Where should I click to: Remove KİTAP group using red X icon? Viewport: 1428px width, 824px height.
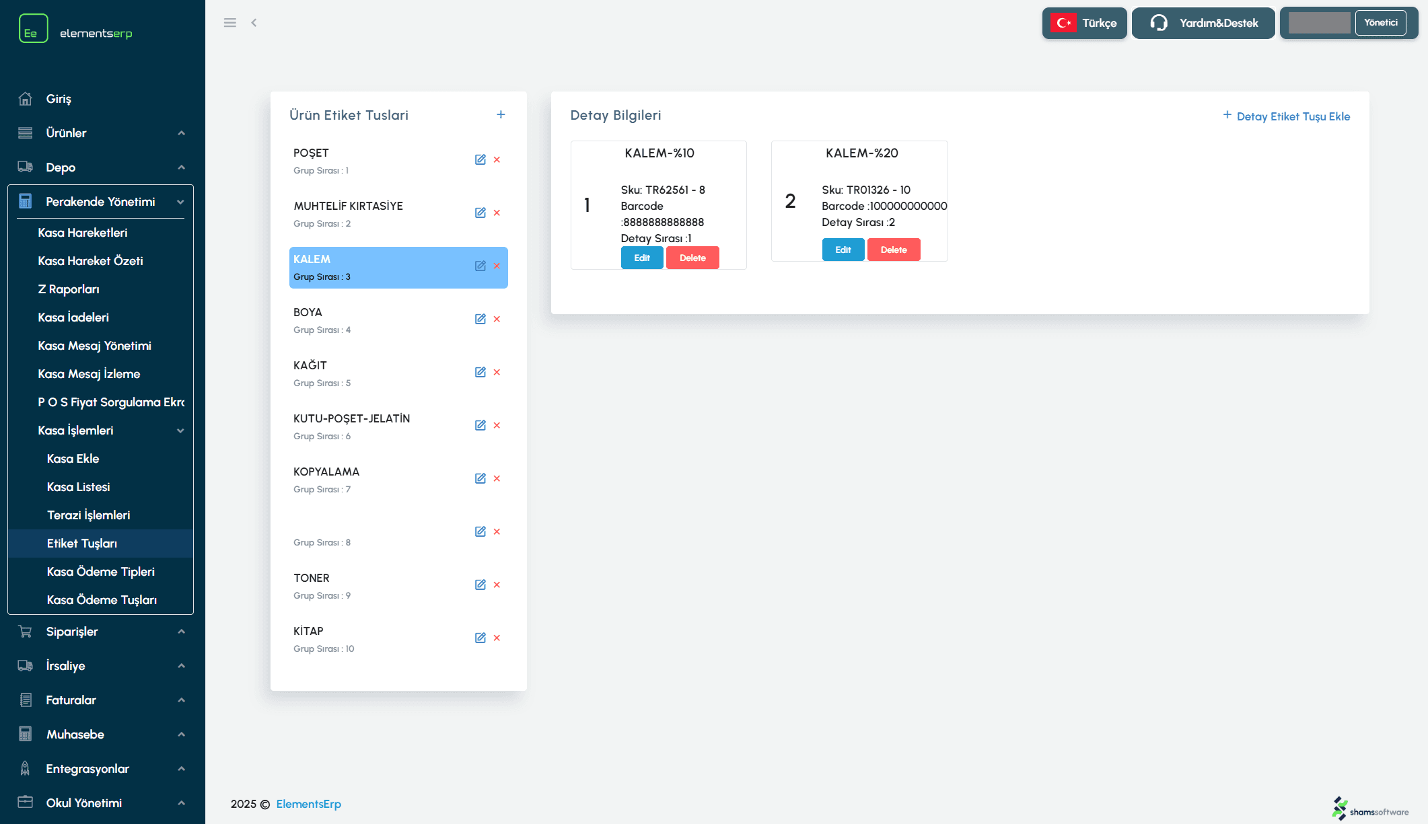click(x=497, y=638)
